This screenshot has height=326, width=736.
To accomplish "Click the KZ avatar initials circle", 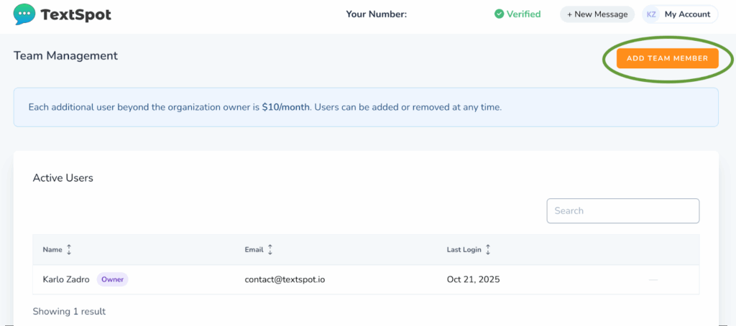I will [651, 14].
